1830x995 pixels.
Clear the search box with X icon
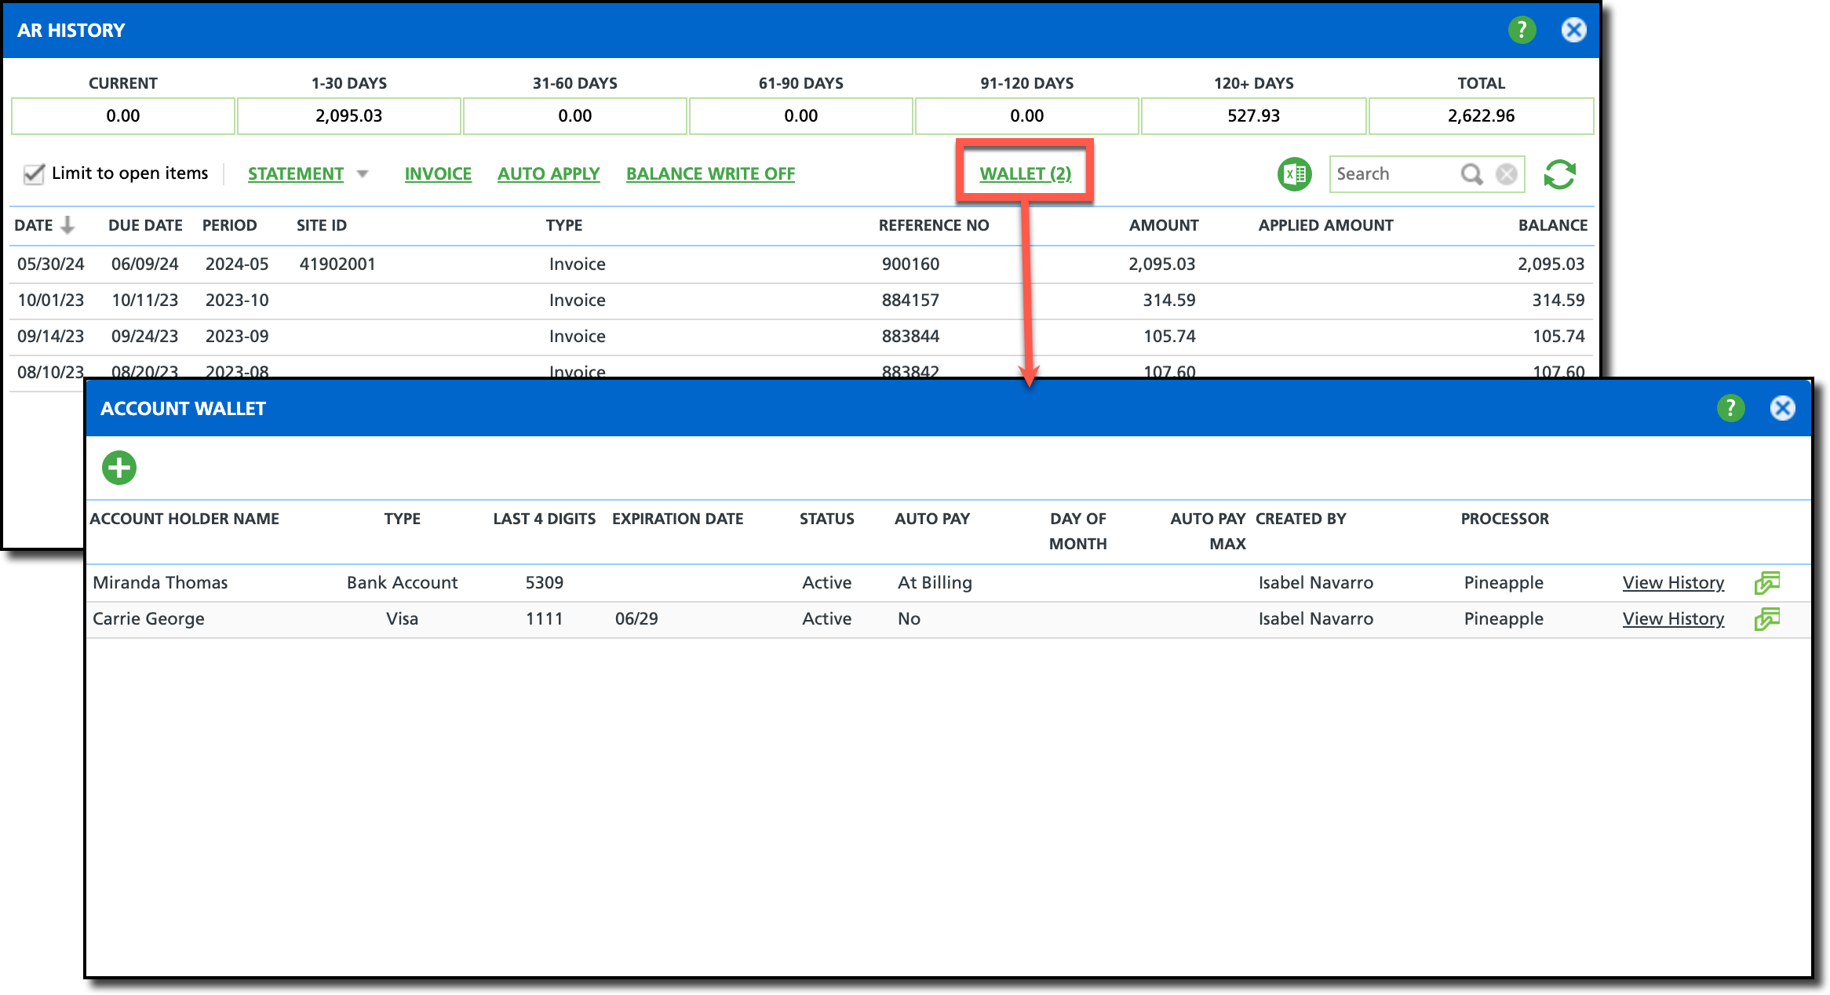[1506, 174]
